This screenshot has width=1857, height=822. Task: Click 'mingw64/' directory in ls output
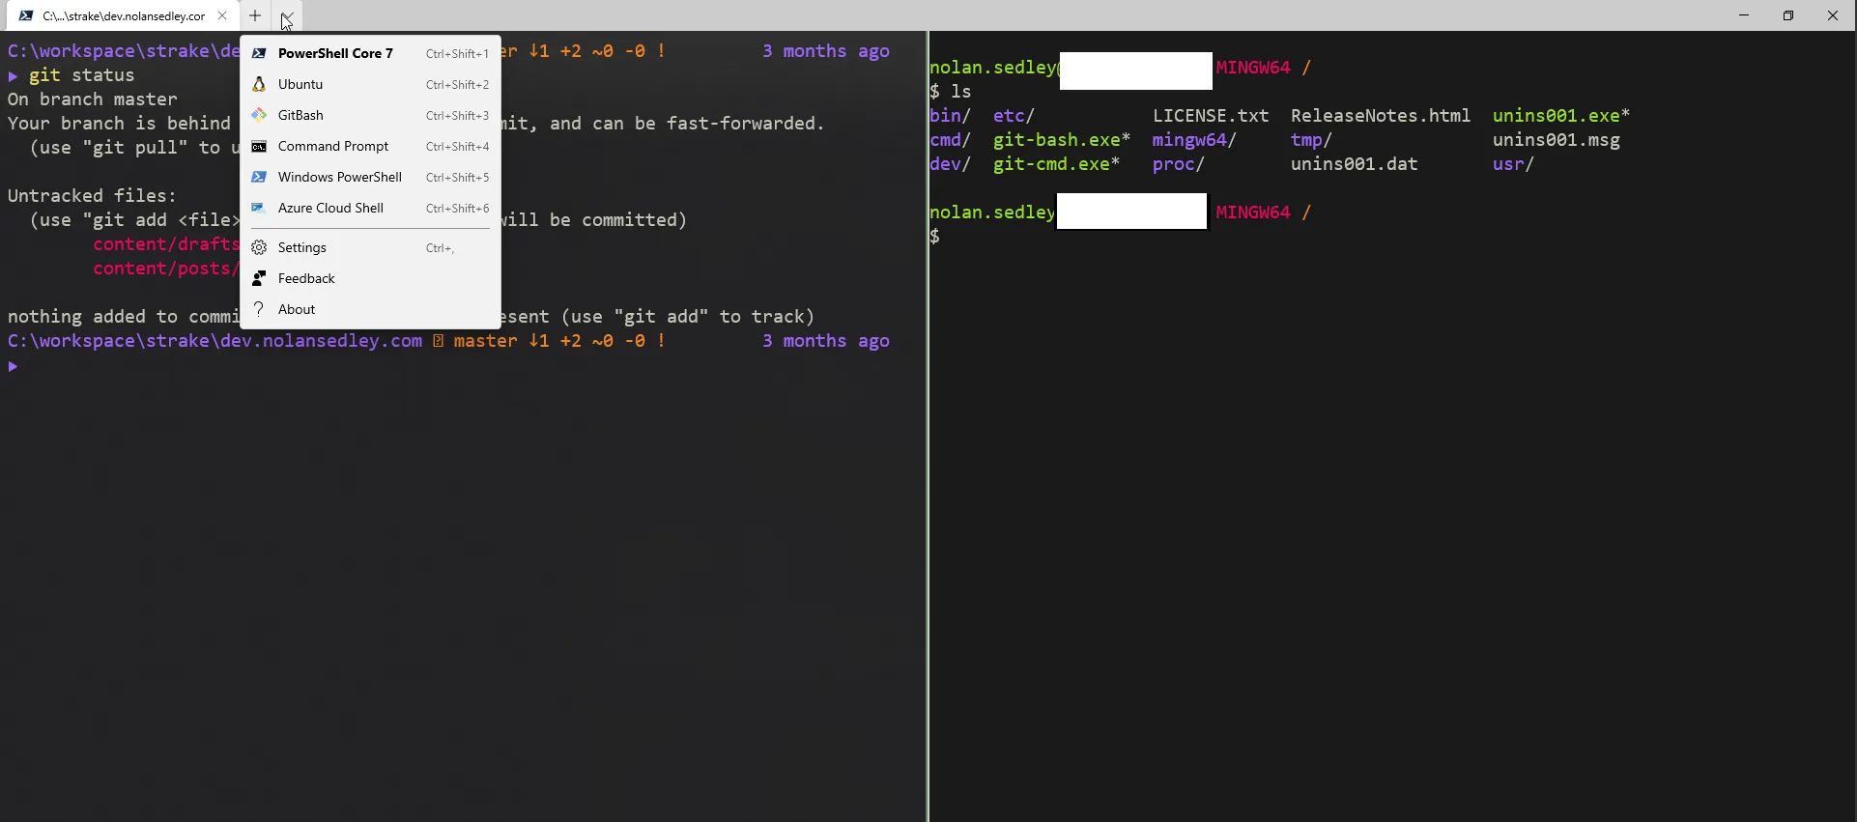tap(1194, 140)
